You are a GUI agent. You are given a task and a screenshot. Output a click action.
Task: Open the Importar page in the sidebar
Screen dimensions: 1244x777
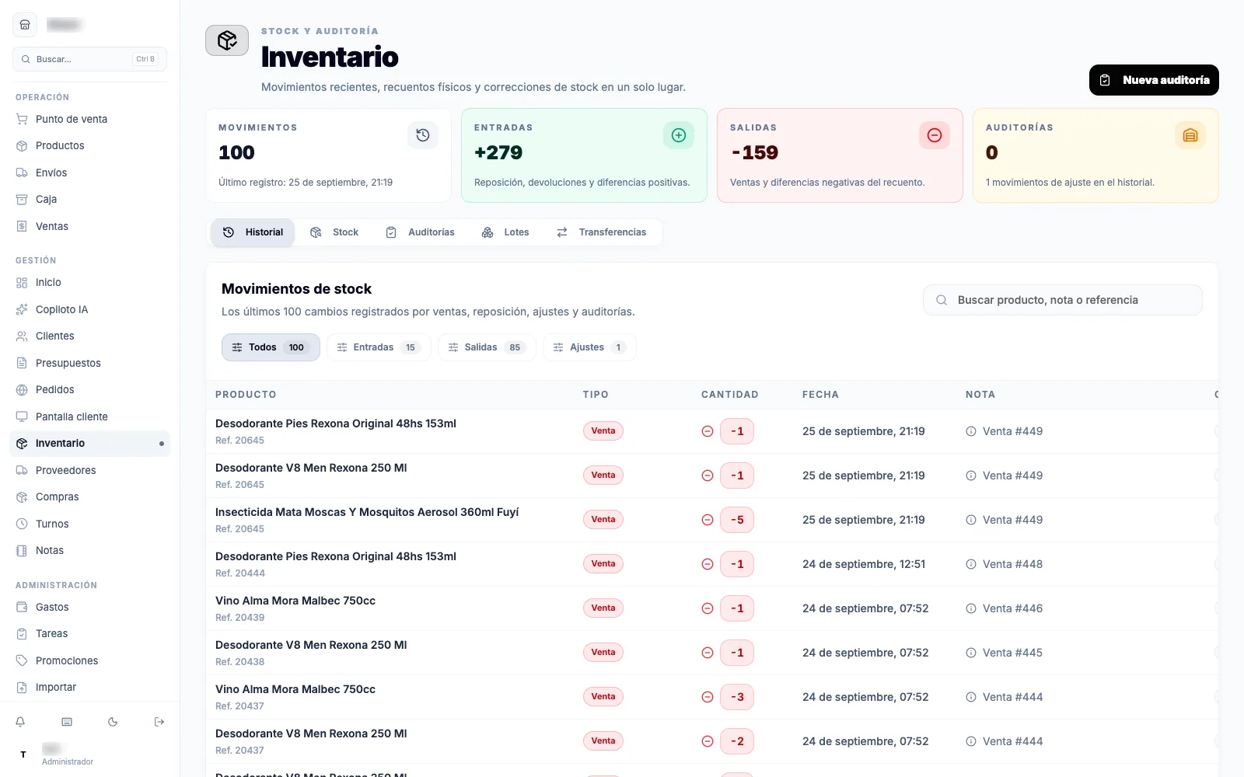point(90,687)
